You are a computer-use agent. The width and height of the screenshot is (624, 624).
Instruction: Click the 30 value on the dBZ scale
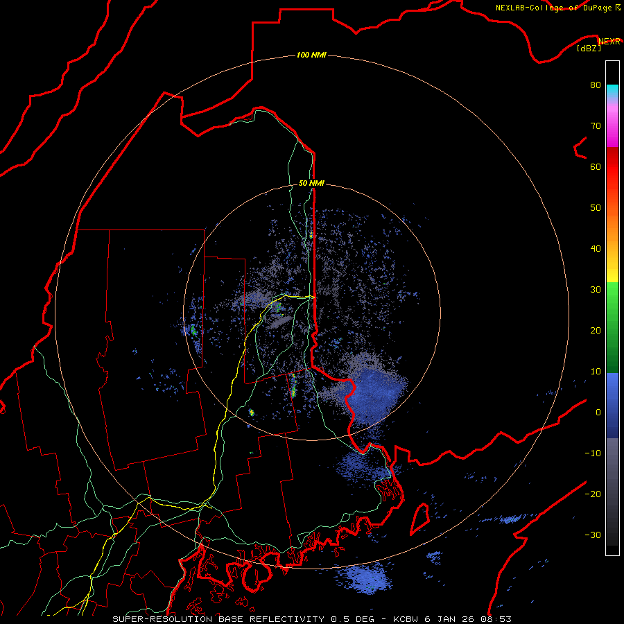tap(596, 290)
